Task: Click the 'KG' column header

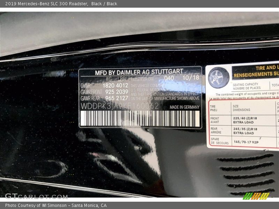Action: pos(109,79)
